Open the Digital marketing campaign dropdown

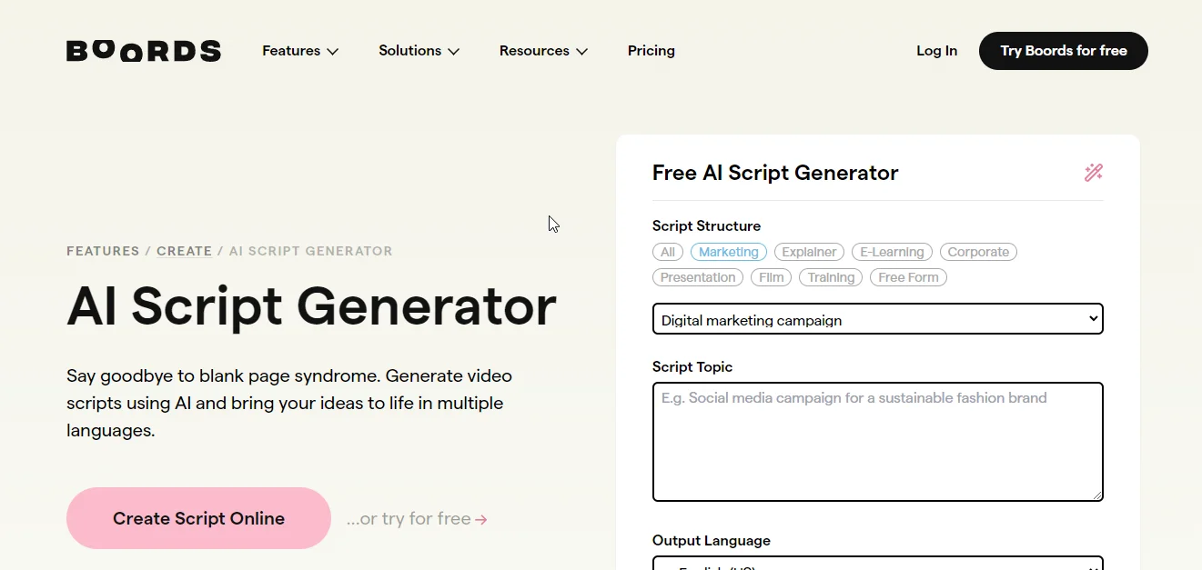[877, 319]
